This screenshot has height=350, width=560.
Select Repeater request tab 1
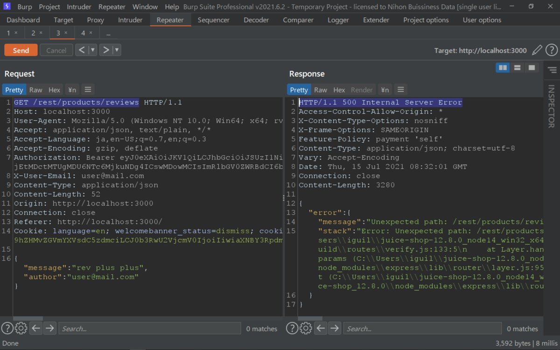[8, 33]
